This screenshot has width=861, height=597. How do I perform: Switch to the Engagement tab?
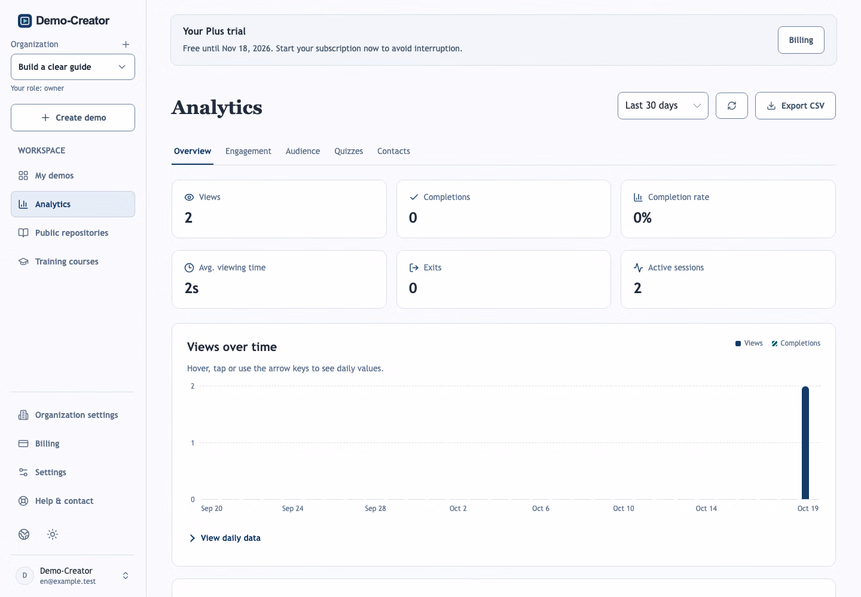point(248,151)
